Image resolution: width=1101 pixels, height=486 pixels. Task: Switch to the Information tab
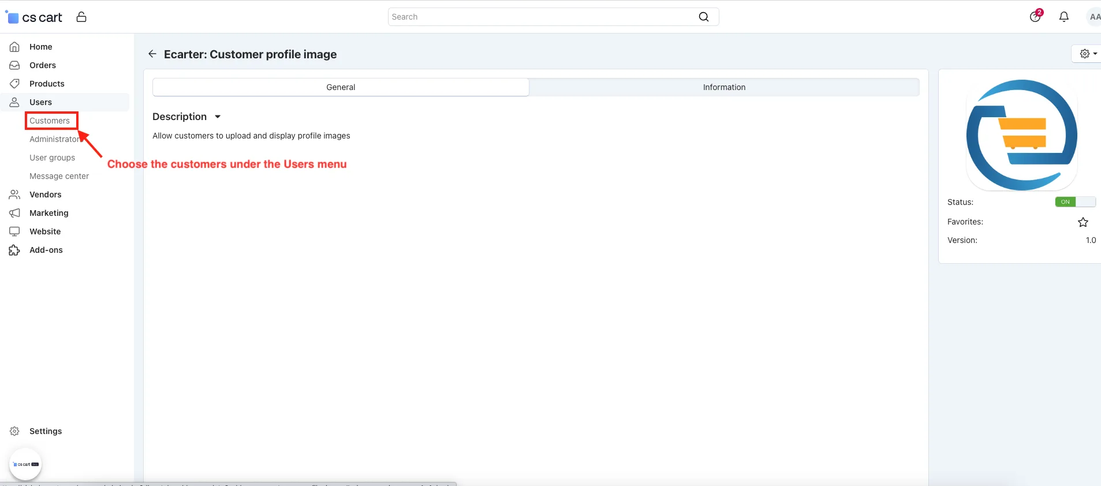pos(724,87)
